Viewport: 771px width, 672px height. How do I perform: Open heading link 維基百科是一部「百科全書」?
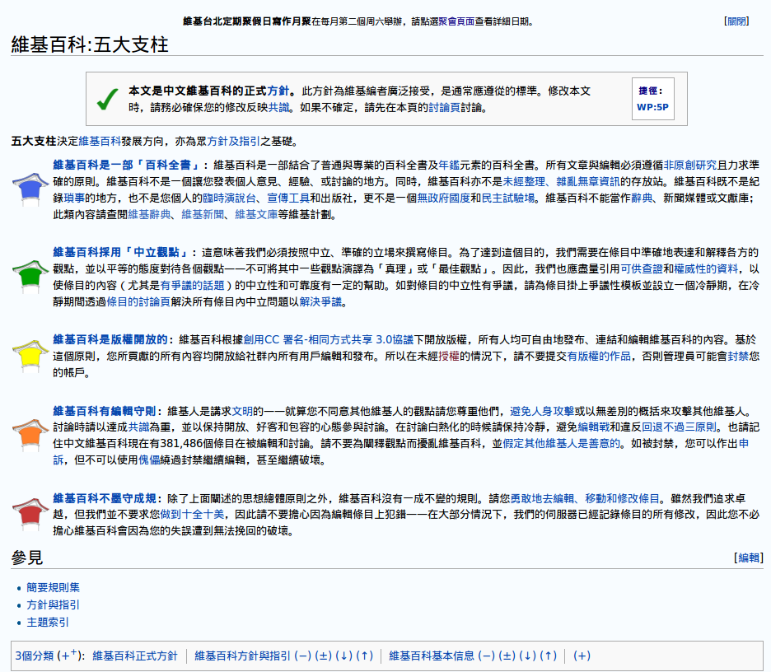click(126, 165)
